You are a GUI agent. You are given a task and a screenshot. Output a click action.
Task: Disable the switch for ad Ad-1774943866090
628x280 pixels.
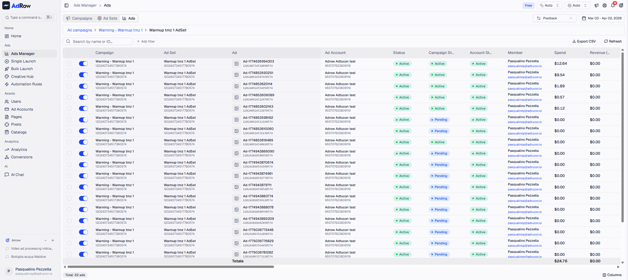click(83, 153)
